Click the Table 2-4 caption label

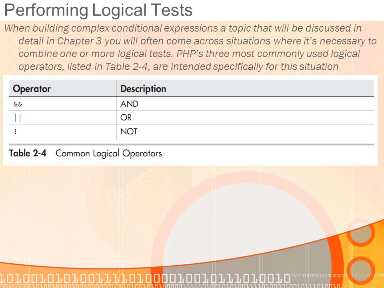coord(28,153)
